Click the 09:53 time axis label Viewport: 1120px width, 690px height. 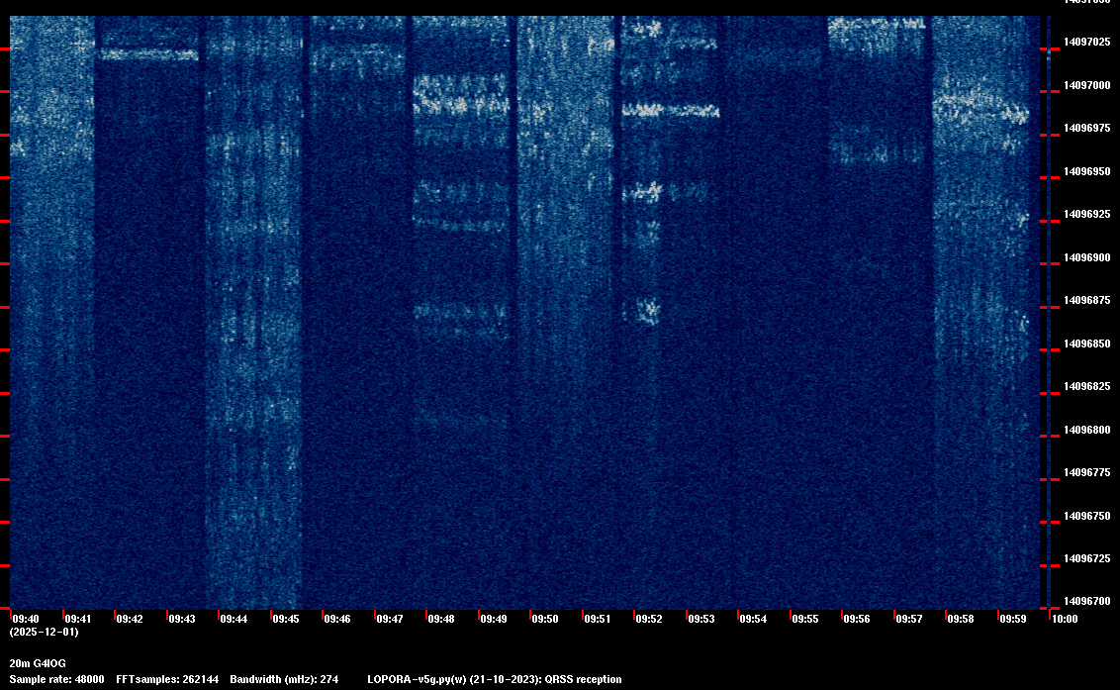pos(701,619)
